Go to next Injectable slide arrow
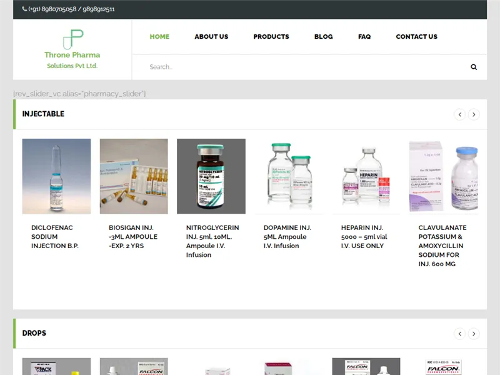Screen dimensions: 500x375 pos(474,114)
